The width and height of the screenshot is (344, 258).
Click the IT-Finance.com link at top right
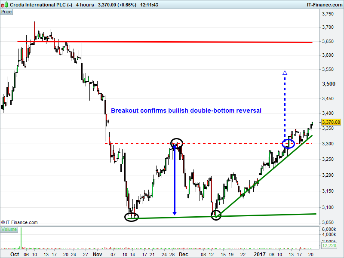click(325, 5)
